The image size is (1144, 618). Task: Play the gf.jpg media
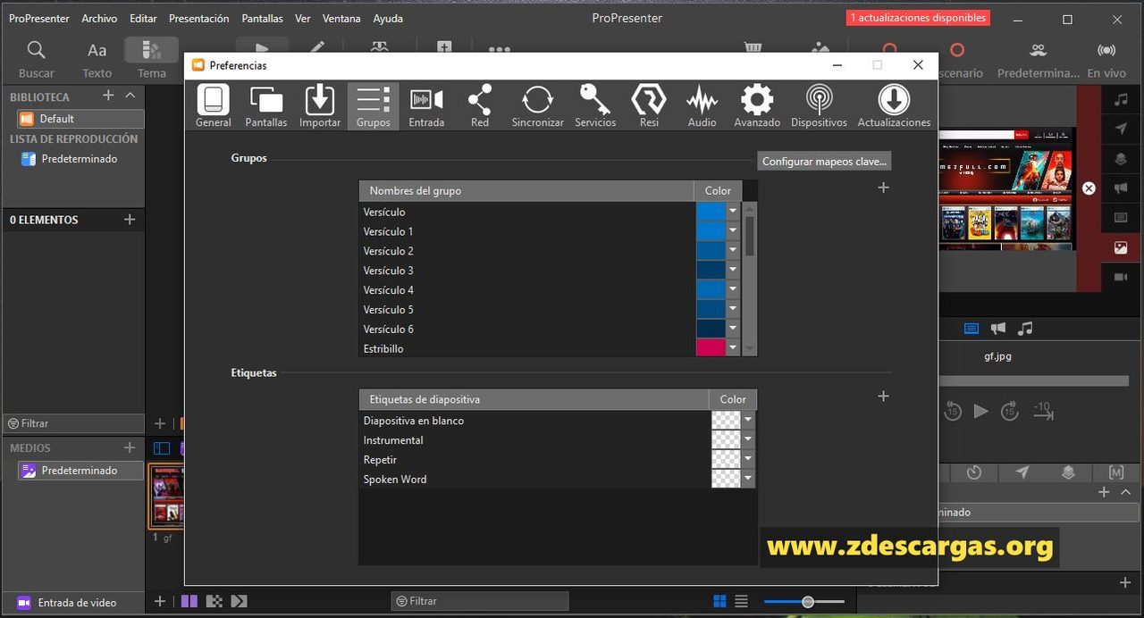981,411
